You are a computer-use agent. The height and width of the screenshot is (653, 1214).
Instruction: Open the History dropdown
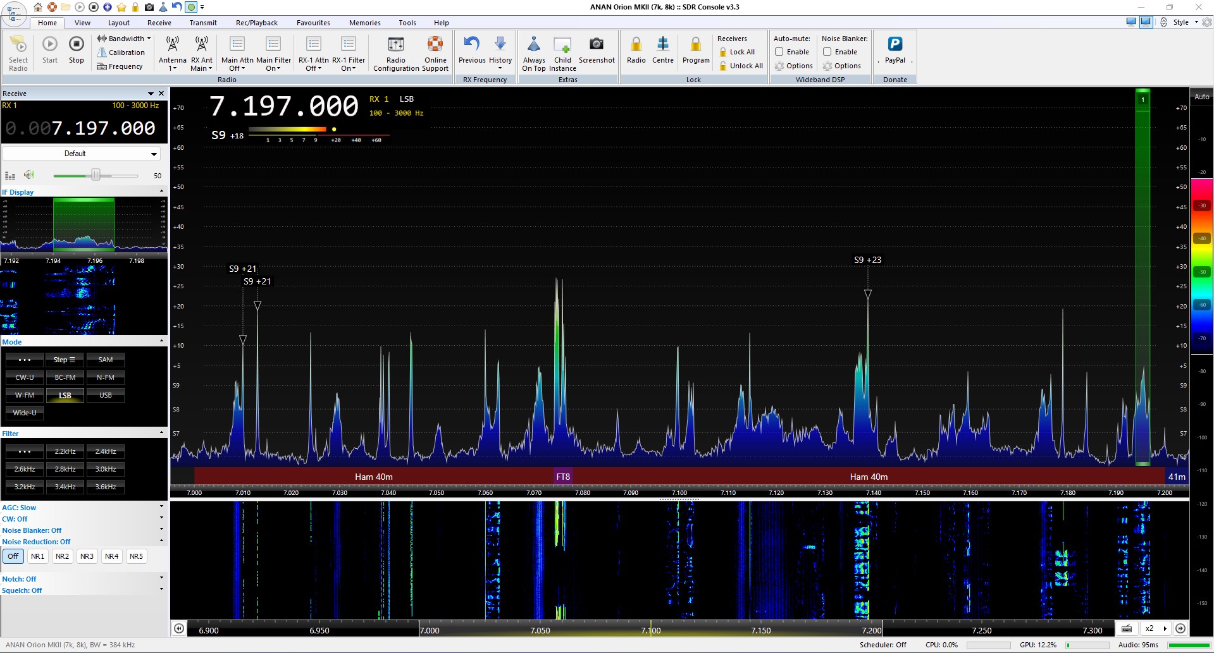[x=500, y=53]
